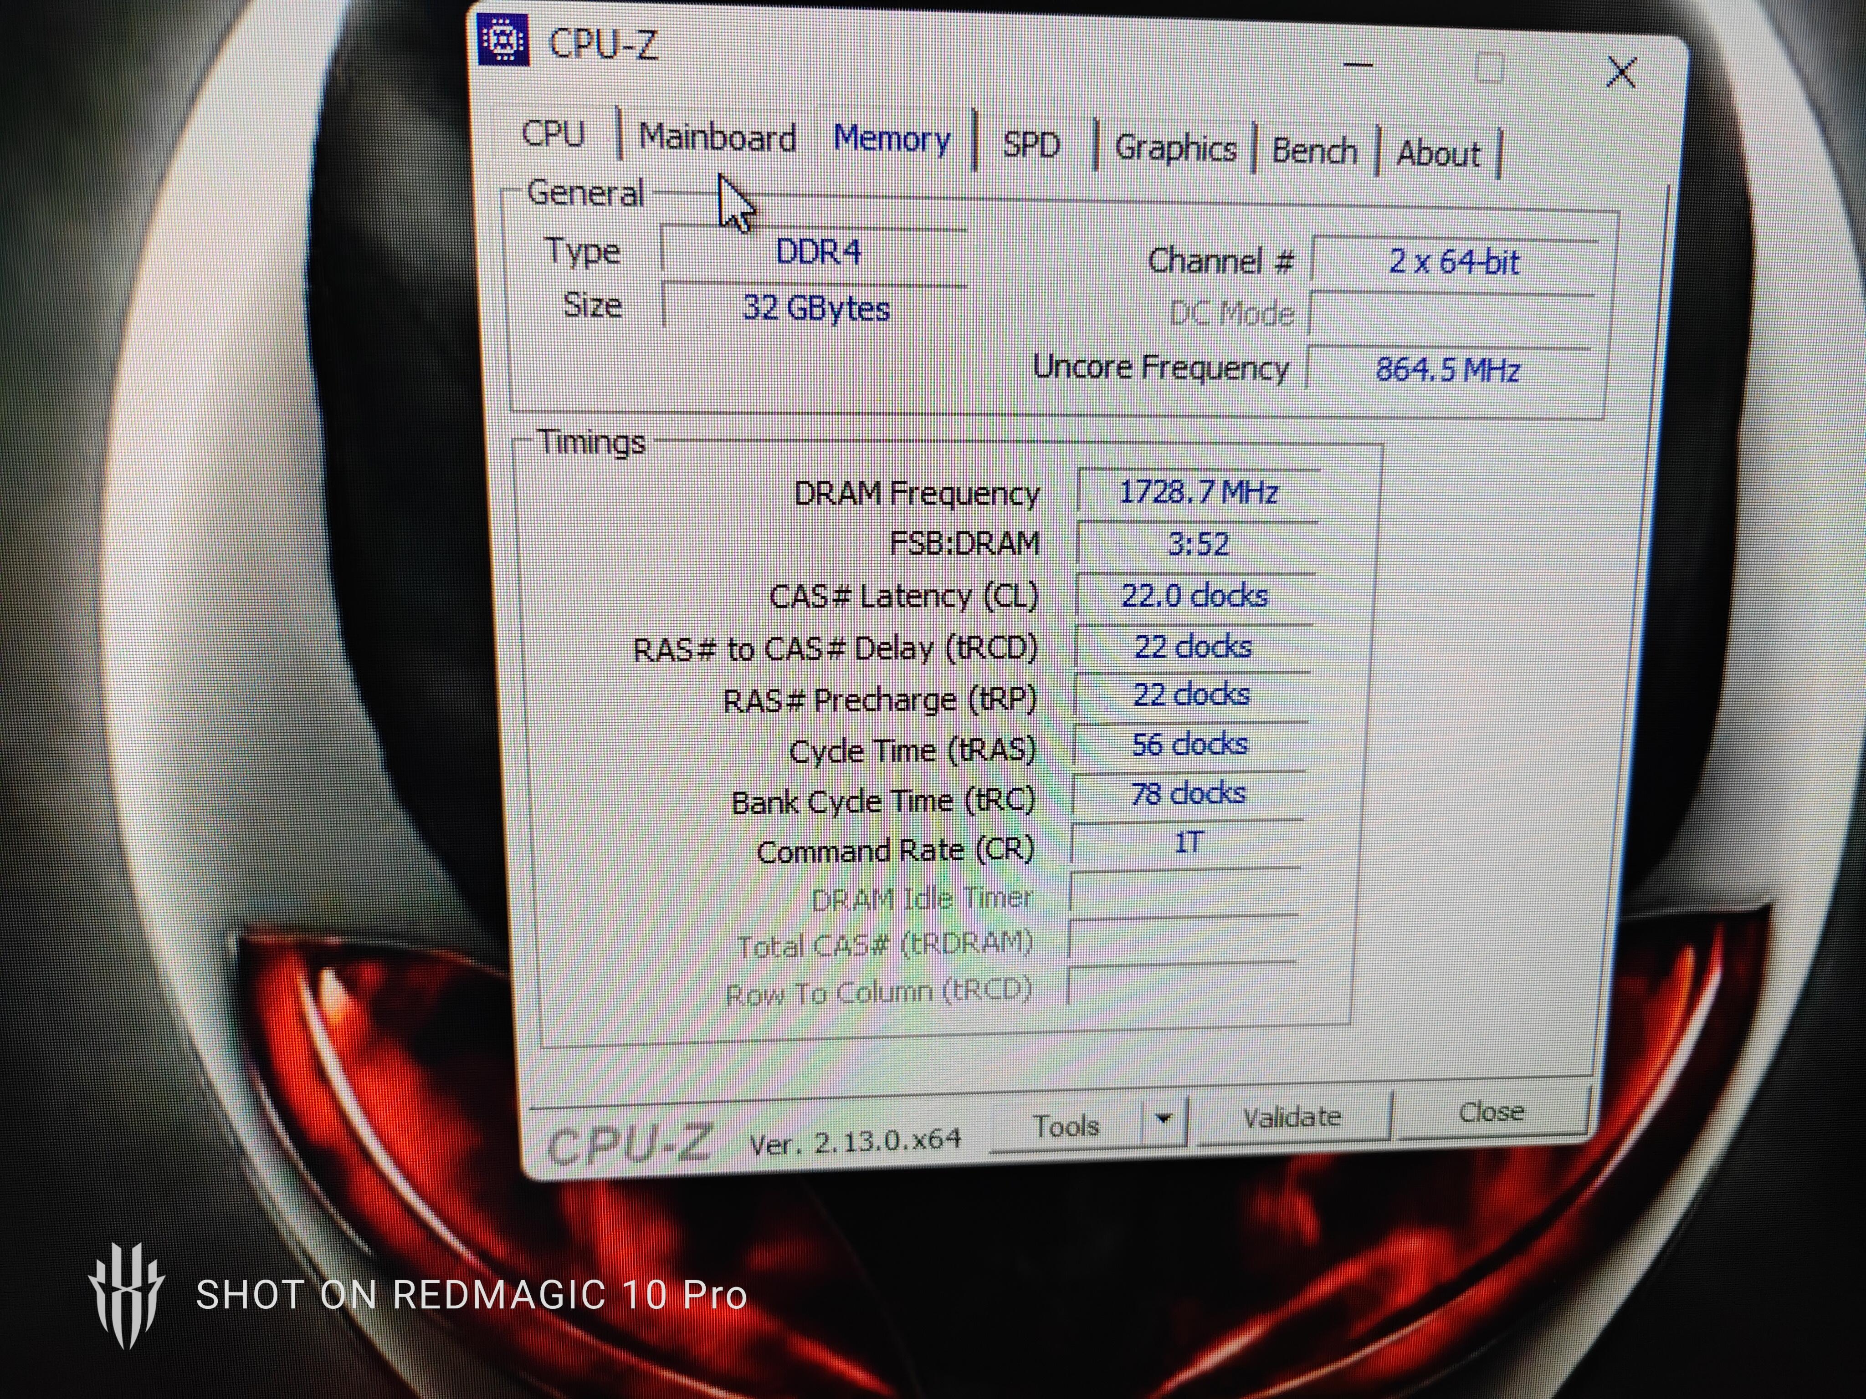Select the Memory tab
This screenshot has height=1399, width=1866.
point(892,140)
